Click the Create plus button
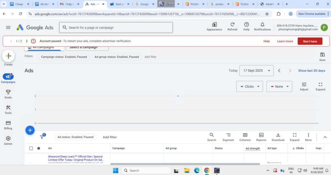 tap(8, 56)
